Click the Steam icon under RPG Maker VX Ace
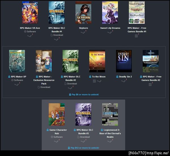170x156 pixels. [29, 36]
